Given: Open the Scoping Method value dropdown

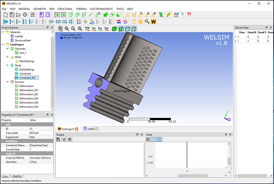Looking at the screenshot, I should click(x=41, y=158).
